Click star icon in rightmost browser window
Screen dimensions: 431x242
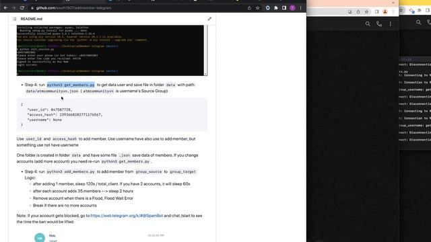401,11
